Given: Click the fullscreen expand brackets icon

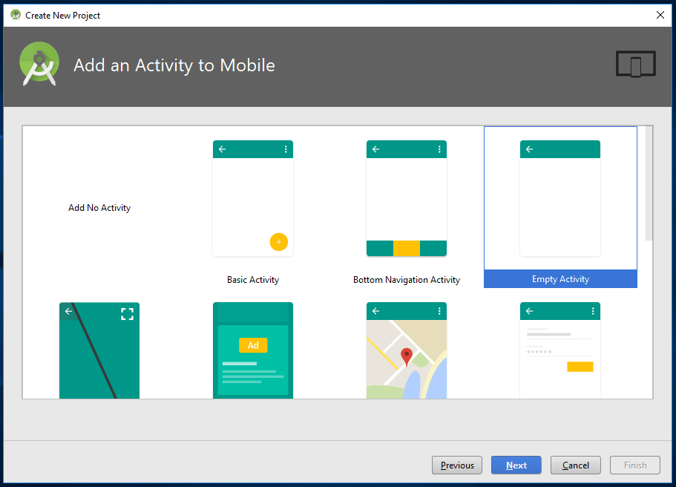Looking at the screenshot, I should pyautogui.click(x=127, y=314).
